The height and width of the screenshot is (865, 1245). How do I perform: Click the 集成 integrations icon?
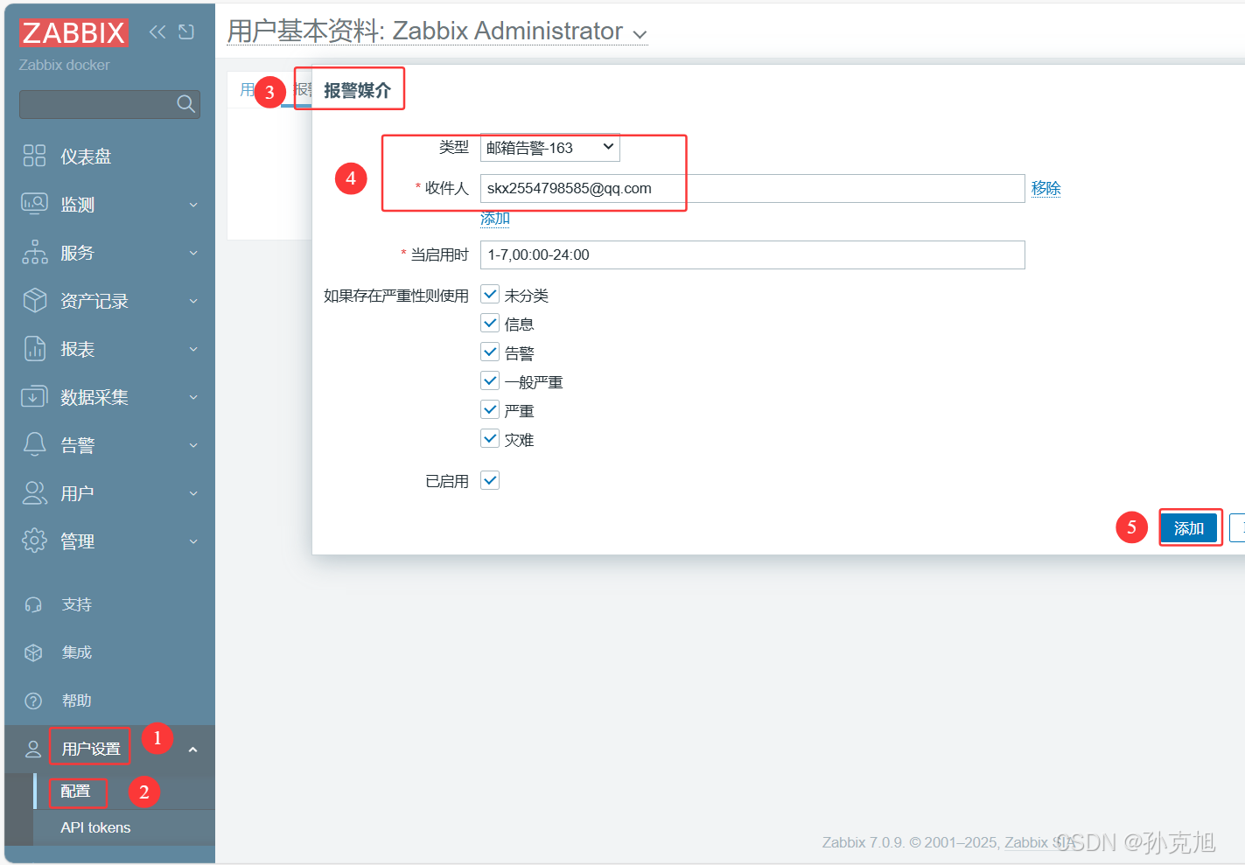coord(33,652)
